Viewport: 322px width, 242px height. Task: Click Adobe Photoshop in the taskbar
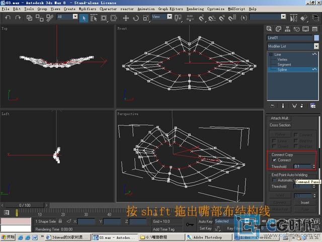[x=208, y=237]
